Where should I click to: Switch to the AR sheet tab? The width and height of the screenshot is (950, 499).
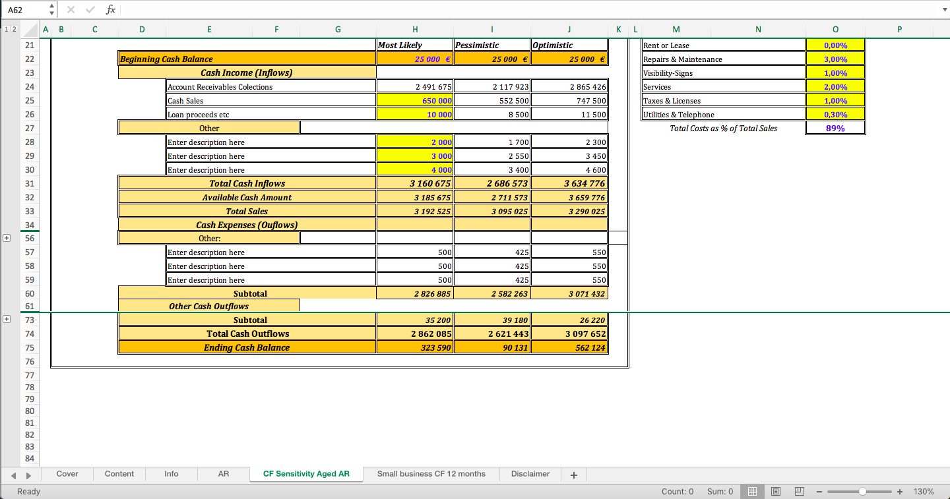(224, 473)
